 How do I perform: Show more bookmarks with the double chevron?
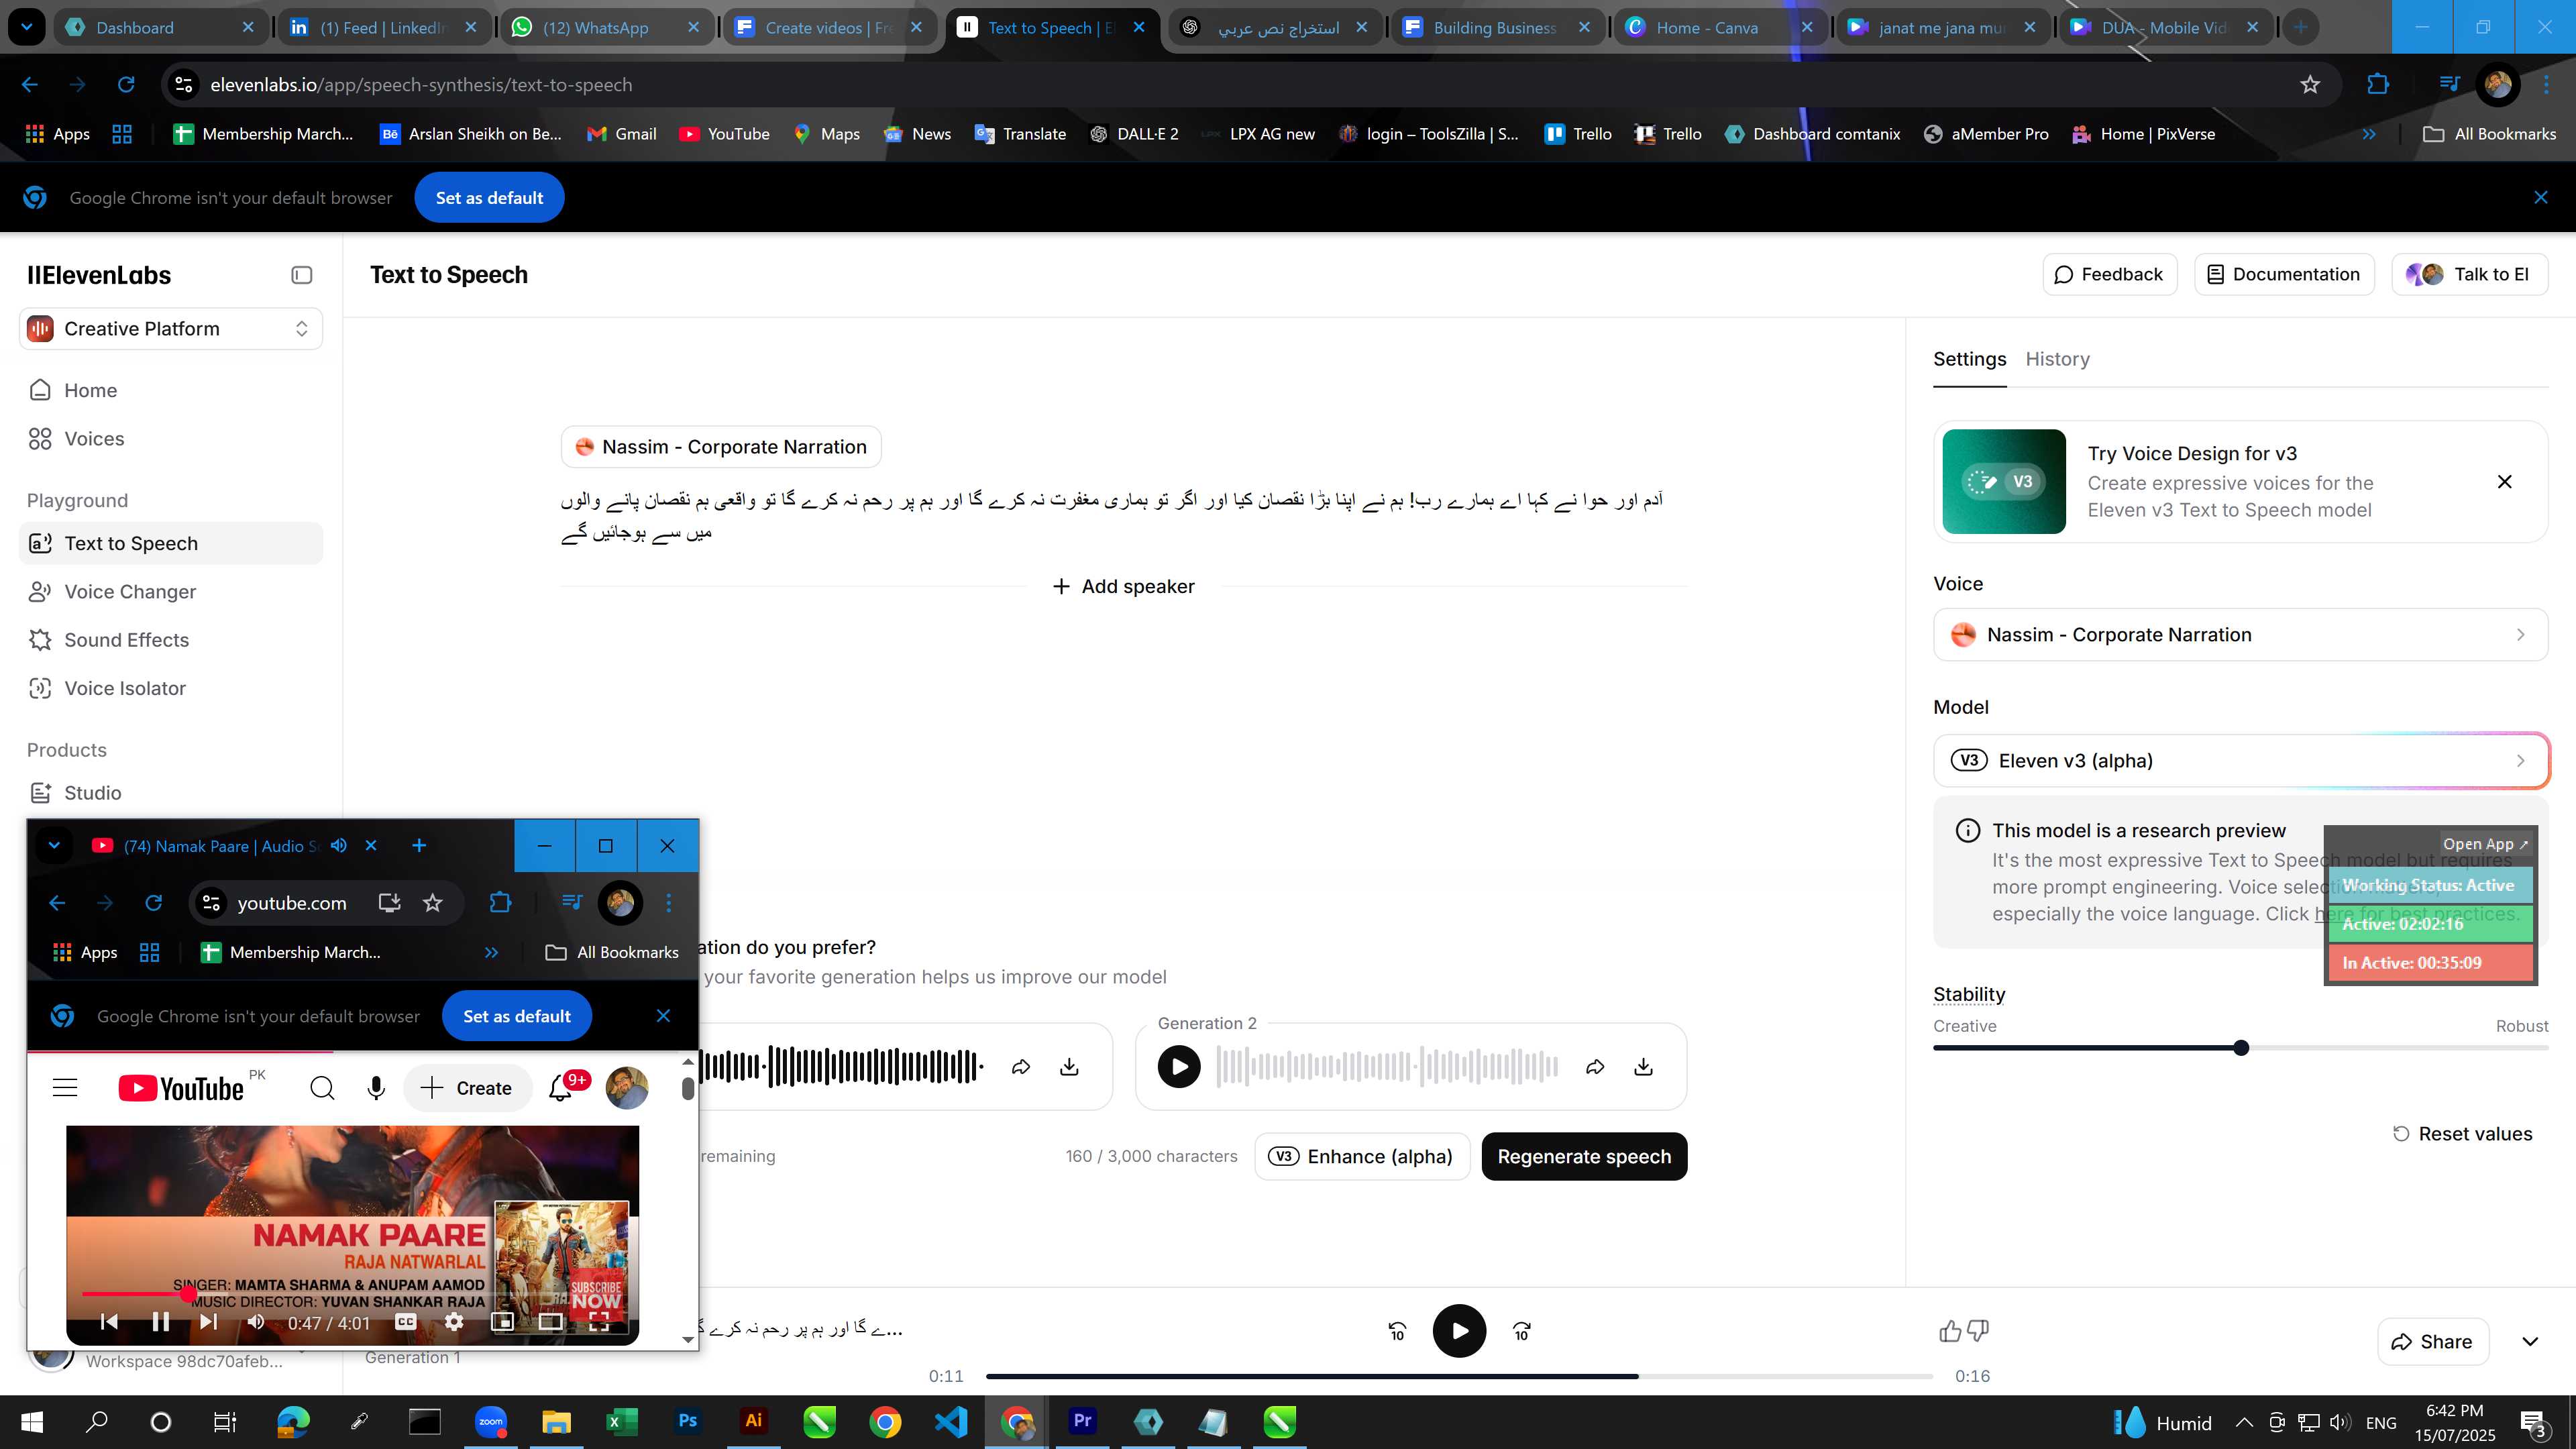(2369, 134)
